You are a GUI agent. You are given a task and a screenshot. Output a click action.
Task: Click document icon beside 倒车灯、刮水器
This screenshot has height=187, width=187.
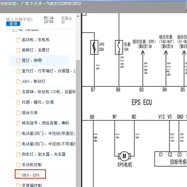[x=18, y=155]
